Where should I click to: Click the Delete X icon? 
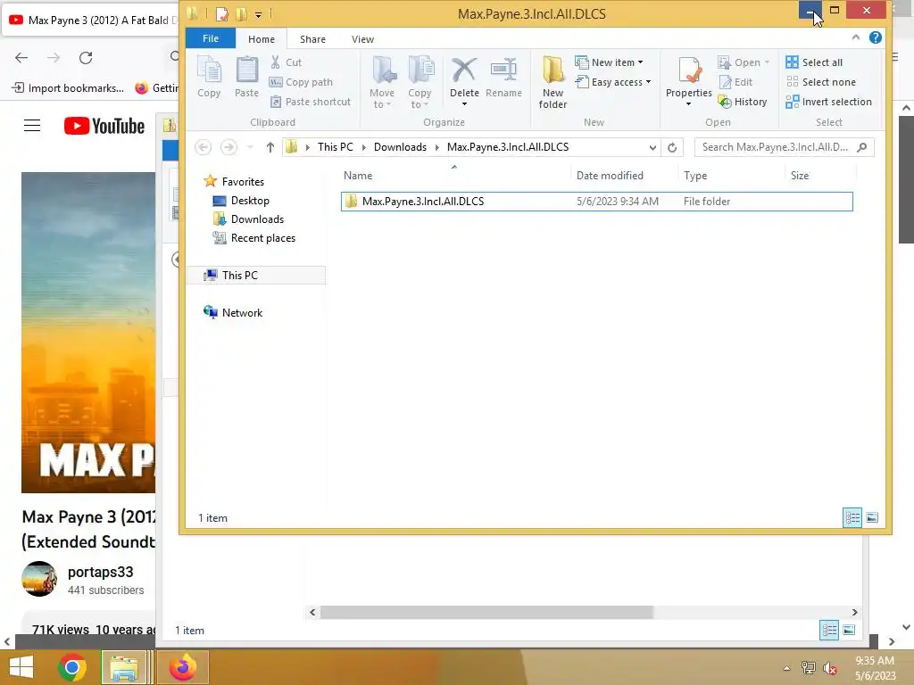(x=464, y=70)
